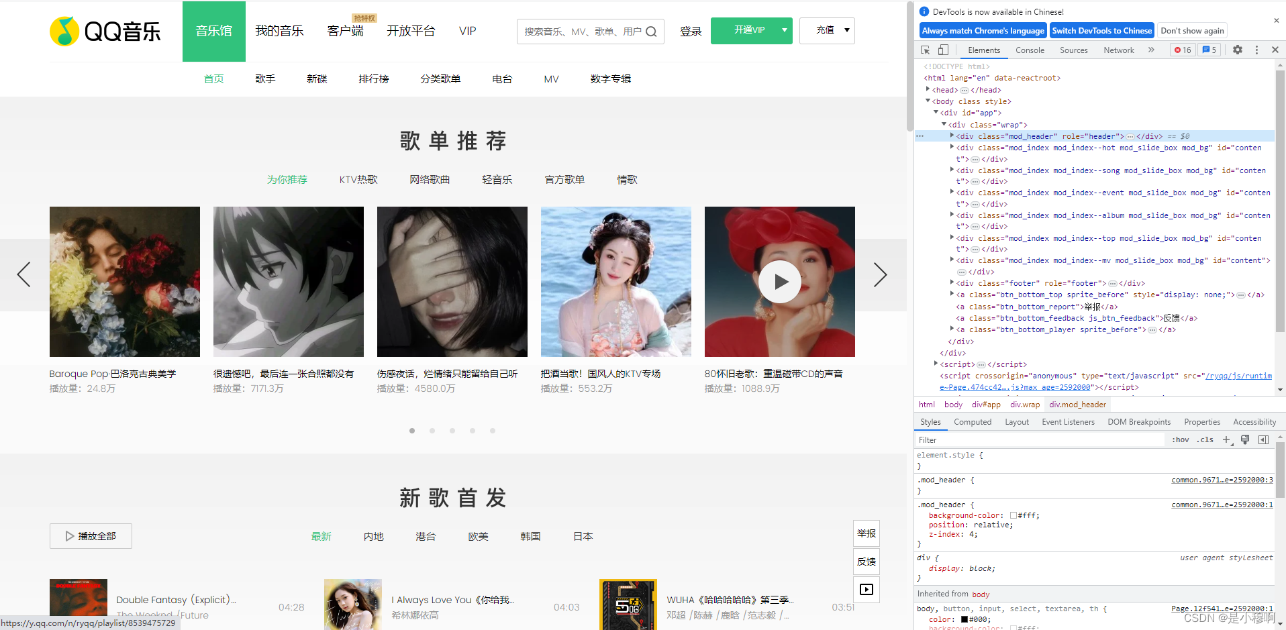The image size is (1286, 630).
Task: Click the search magnifier icon
Action: click(651, 32)
